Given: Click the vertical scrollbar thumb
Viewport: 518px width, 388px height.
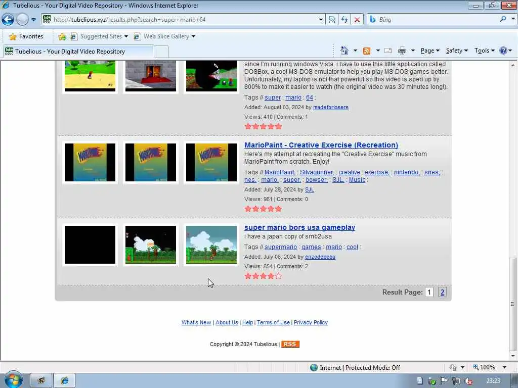Looking at the screenshot, I should coord(512,304).
